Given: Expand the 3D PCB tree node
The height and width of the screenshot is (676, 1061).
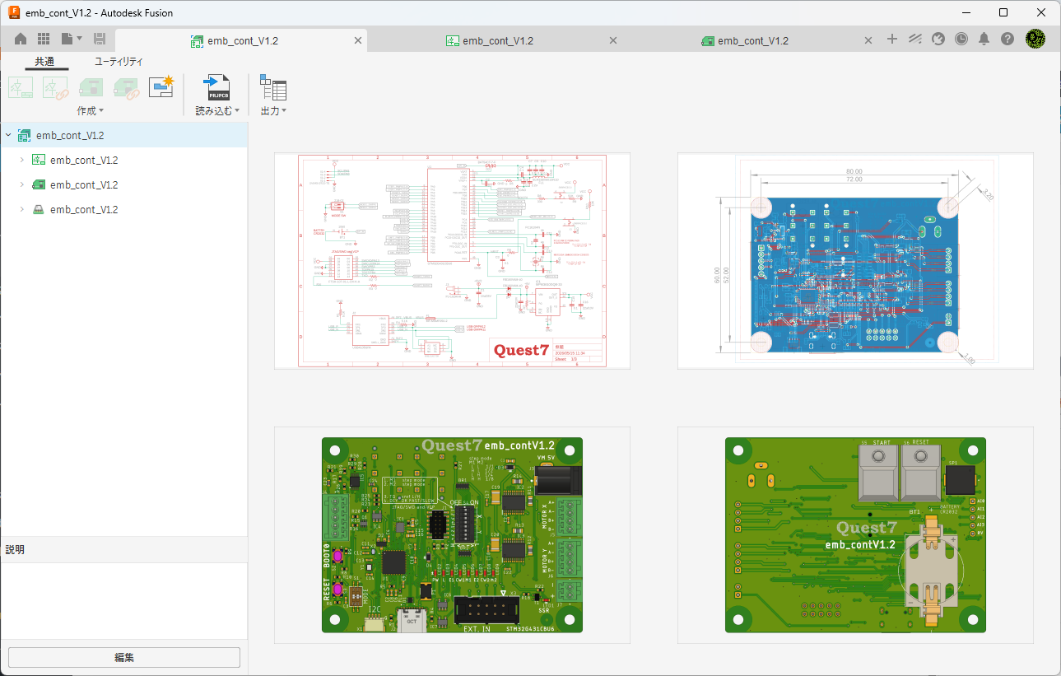Looking at the screenshot, I should click(22, 210).
